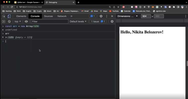Close the Debugging browser tab

73,2
